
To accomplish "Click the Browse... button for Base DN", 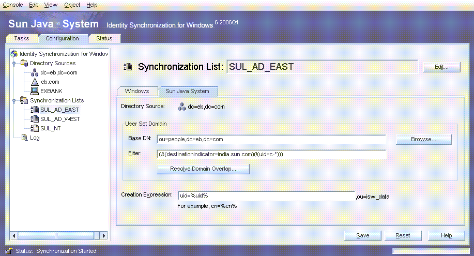I will 423,140.
